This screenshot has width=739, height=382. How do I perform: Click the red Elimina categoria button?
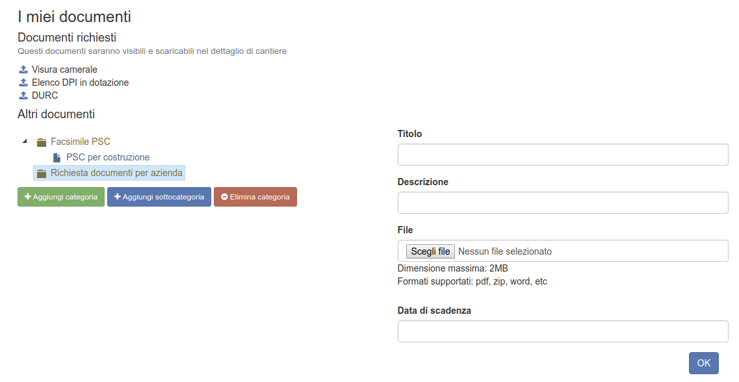(255, 197)
